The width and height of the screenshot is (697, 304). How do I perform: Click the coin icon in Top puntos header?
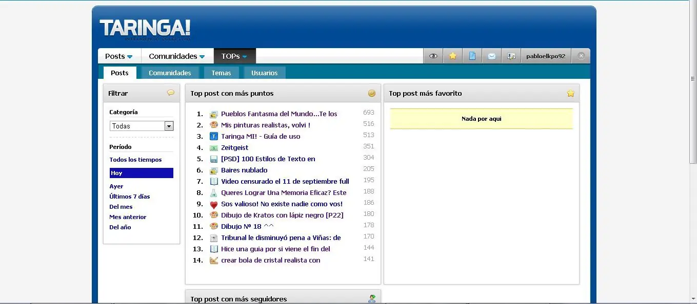(372, 93)
